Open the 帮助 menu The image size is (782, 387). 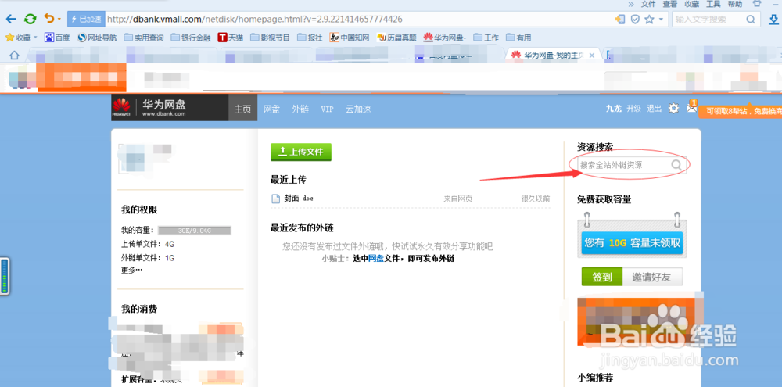point(734,4)
